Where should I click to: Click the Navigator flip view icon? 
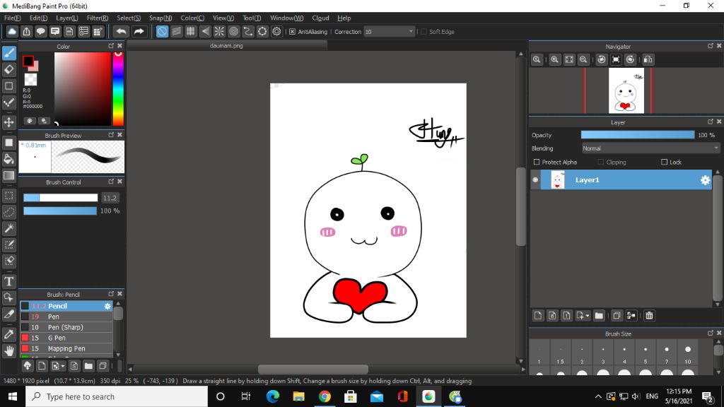pos(648,59)
